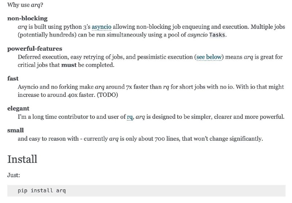Open the rq project link
The height and width of the screenshot is (203, 292).
tap(130, 117)
